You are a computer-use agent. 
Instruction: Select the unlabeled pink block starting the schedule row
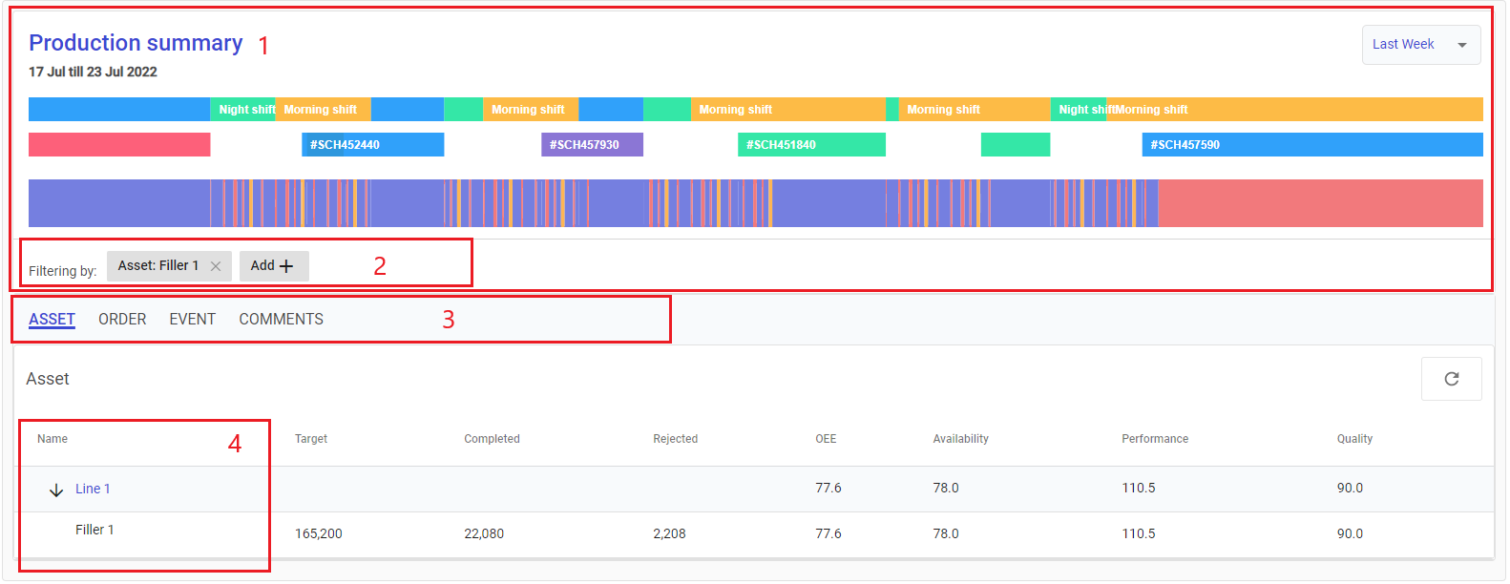[x=119, y=145]
